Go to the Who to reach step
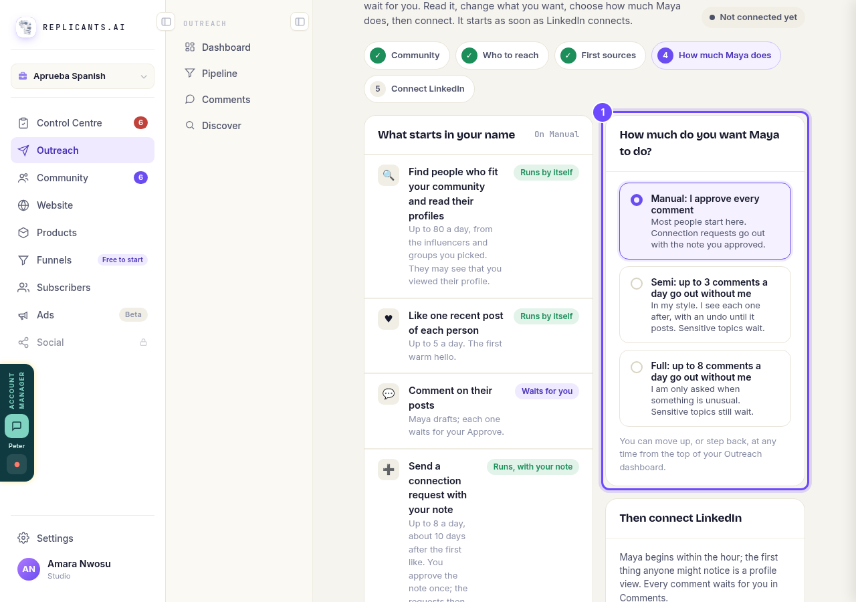 click(502, 56)
